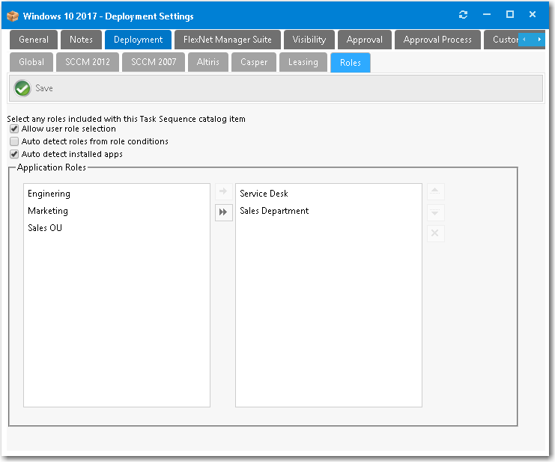Select the Sales OU role
This screenshot has height=462, width=555.
pyautogui.click(x=45, y=228)
